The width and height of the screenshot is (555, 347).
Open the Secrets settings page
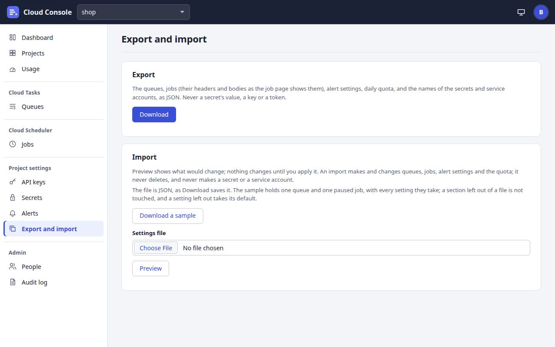click(x=54, y=198)
